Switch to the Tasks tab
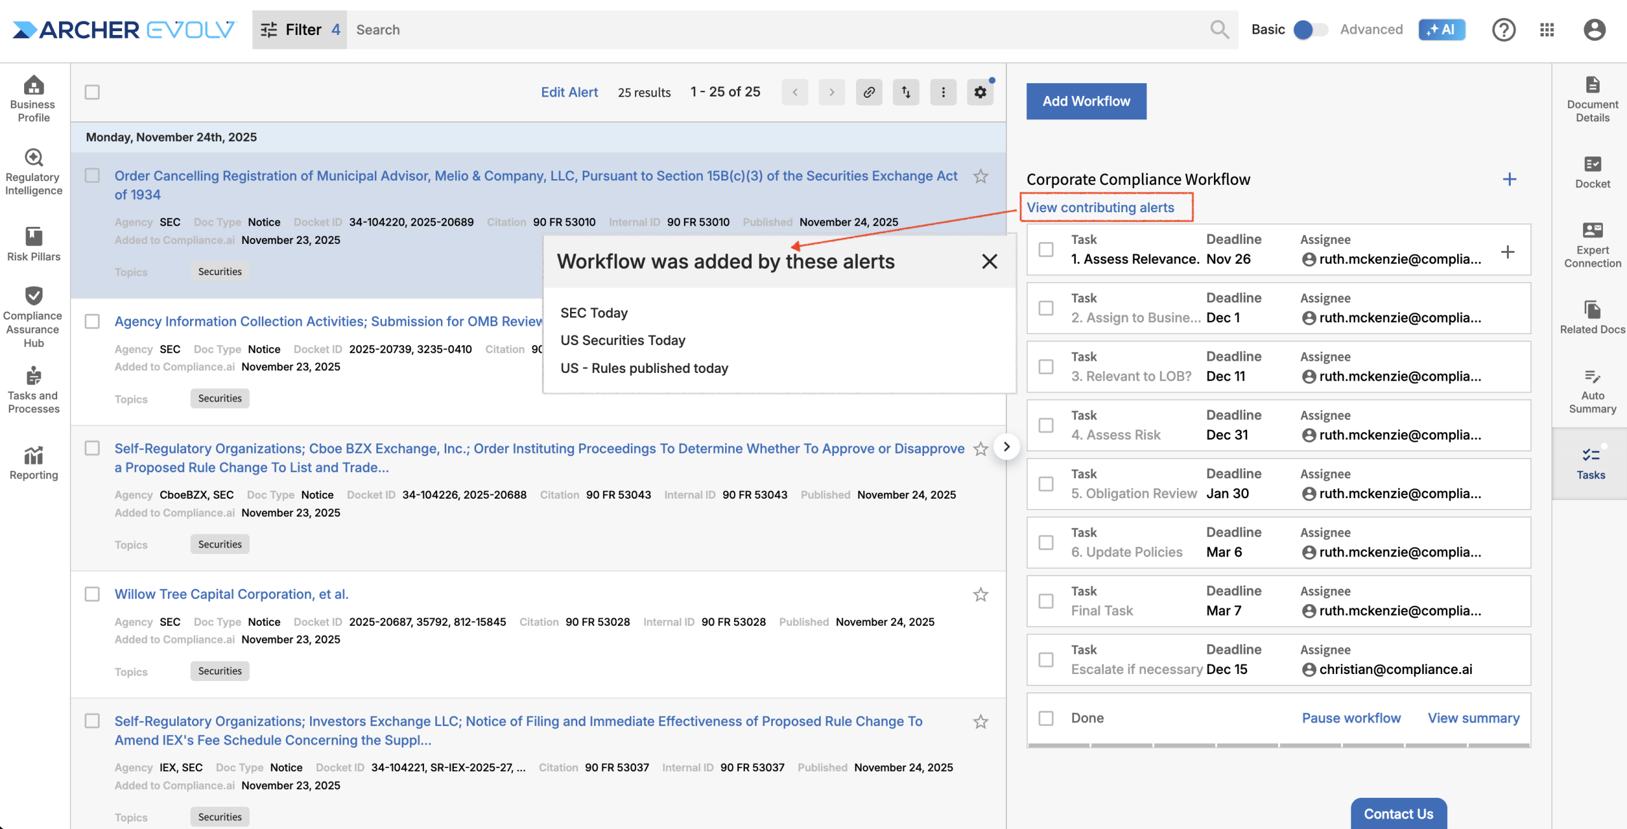Screen dimensions: 1627x829 pyautogui.click(x=1591, y=463)
